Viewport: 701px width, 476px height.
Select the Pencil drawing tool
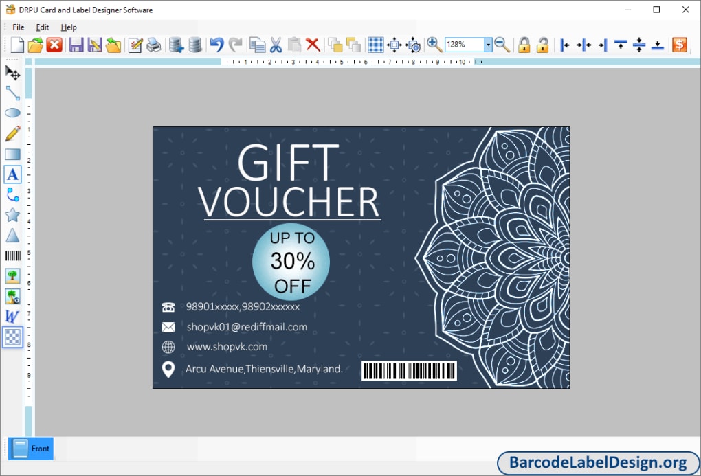12,133
